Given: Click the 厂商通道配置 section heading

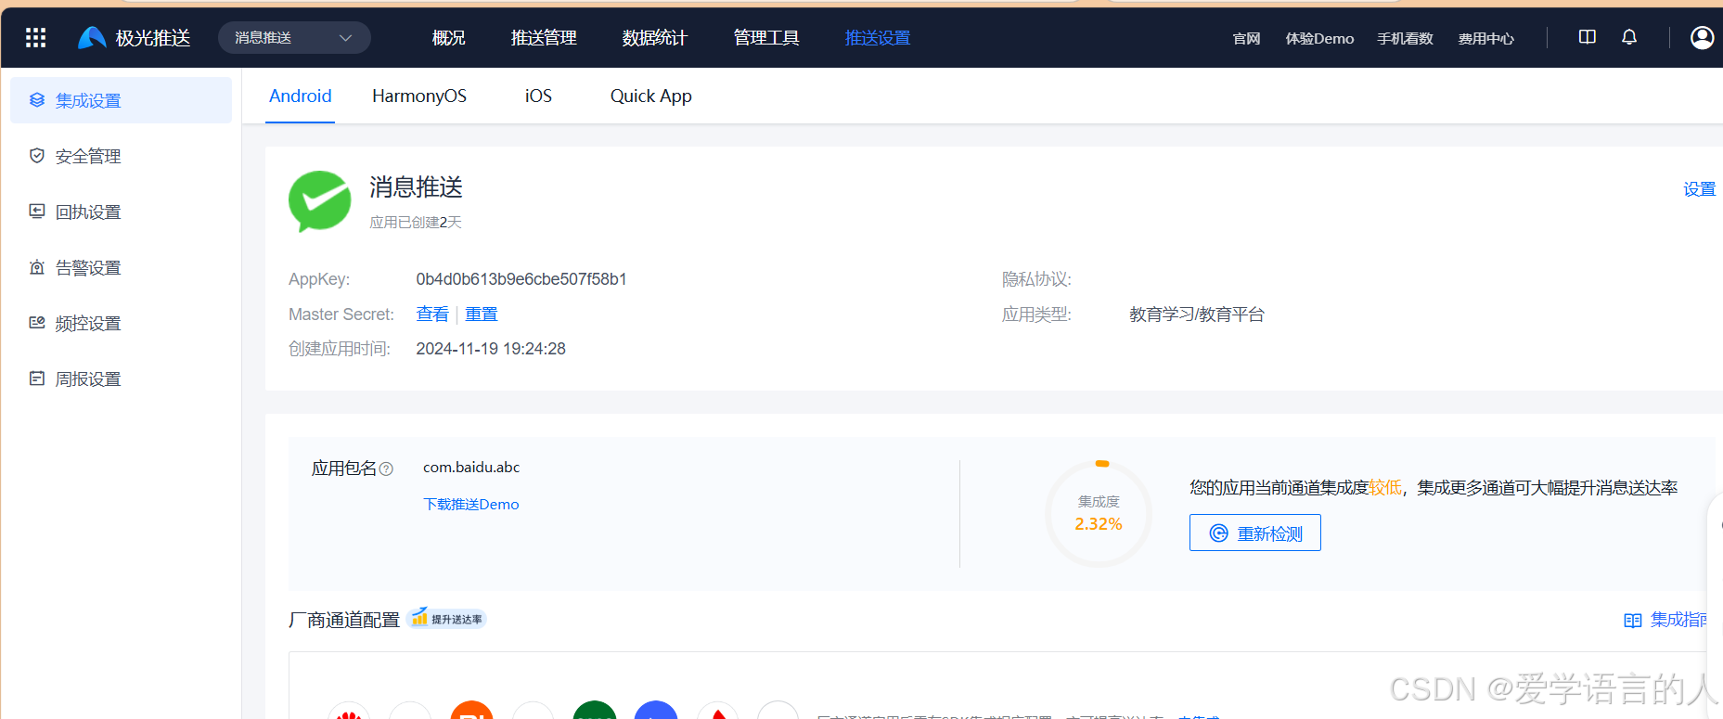Looking at the screenshot, I should (344, 620).
